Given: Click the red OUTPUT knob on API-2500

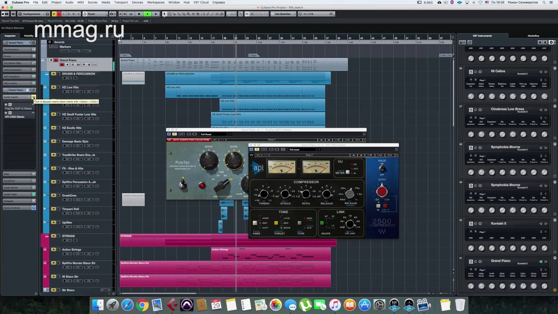Looking at the screenshot, I should coord(382,191).
